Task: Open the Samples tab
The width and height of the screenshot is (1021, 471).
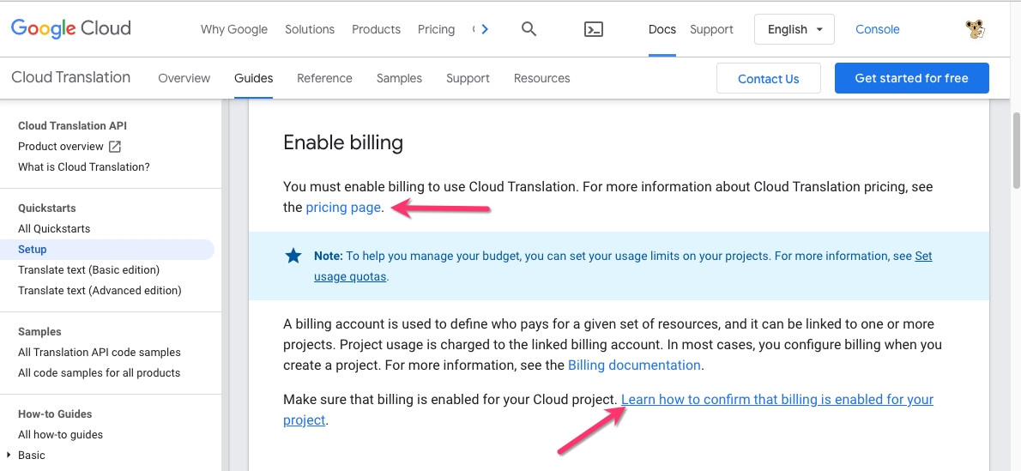Action: 399,78
